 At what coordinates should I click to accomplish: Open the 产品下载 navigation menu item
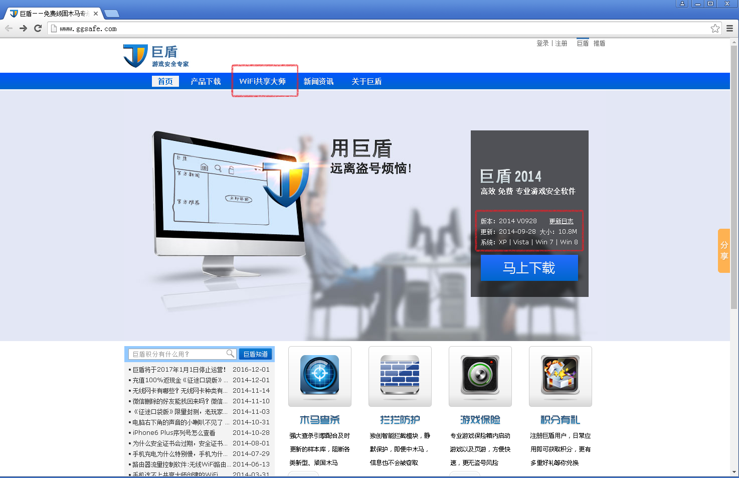206,81
